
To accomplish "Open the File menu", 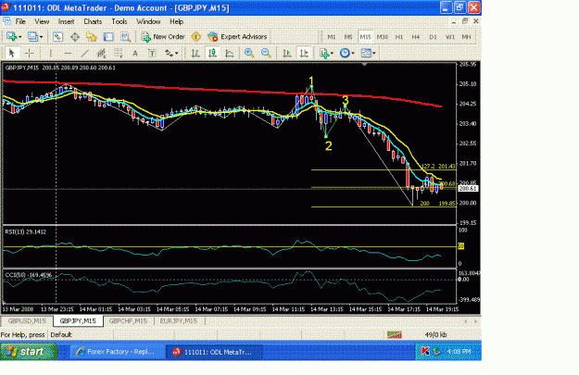I will pos(20,21).
